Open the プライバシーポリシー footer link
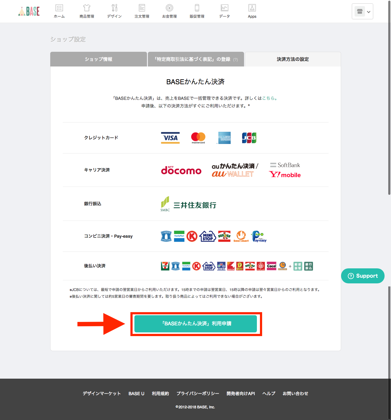 (197, 393)
